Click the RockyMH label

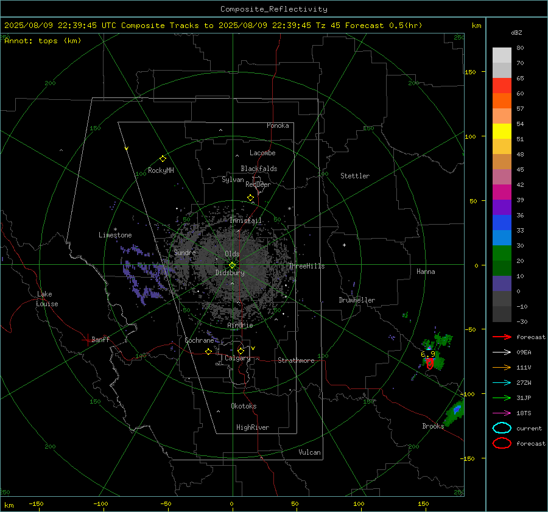161,170
